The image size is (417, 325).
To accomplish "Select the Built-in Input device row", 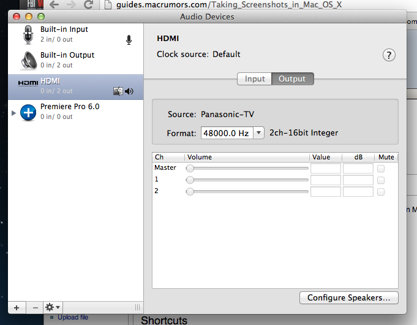I will click(x=76, y=35).
